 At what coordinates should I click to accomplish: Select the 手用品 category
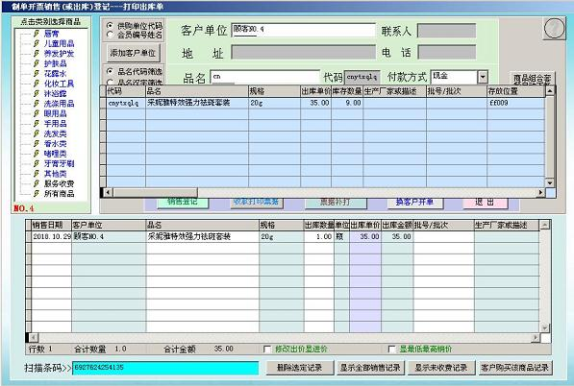55,124
